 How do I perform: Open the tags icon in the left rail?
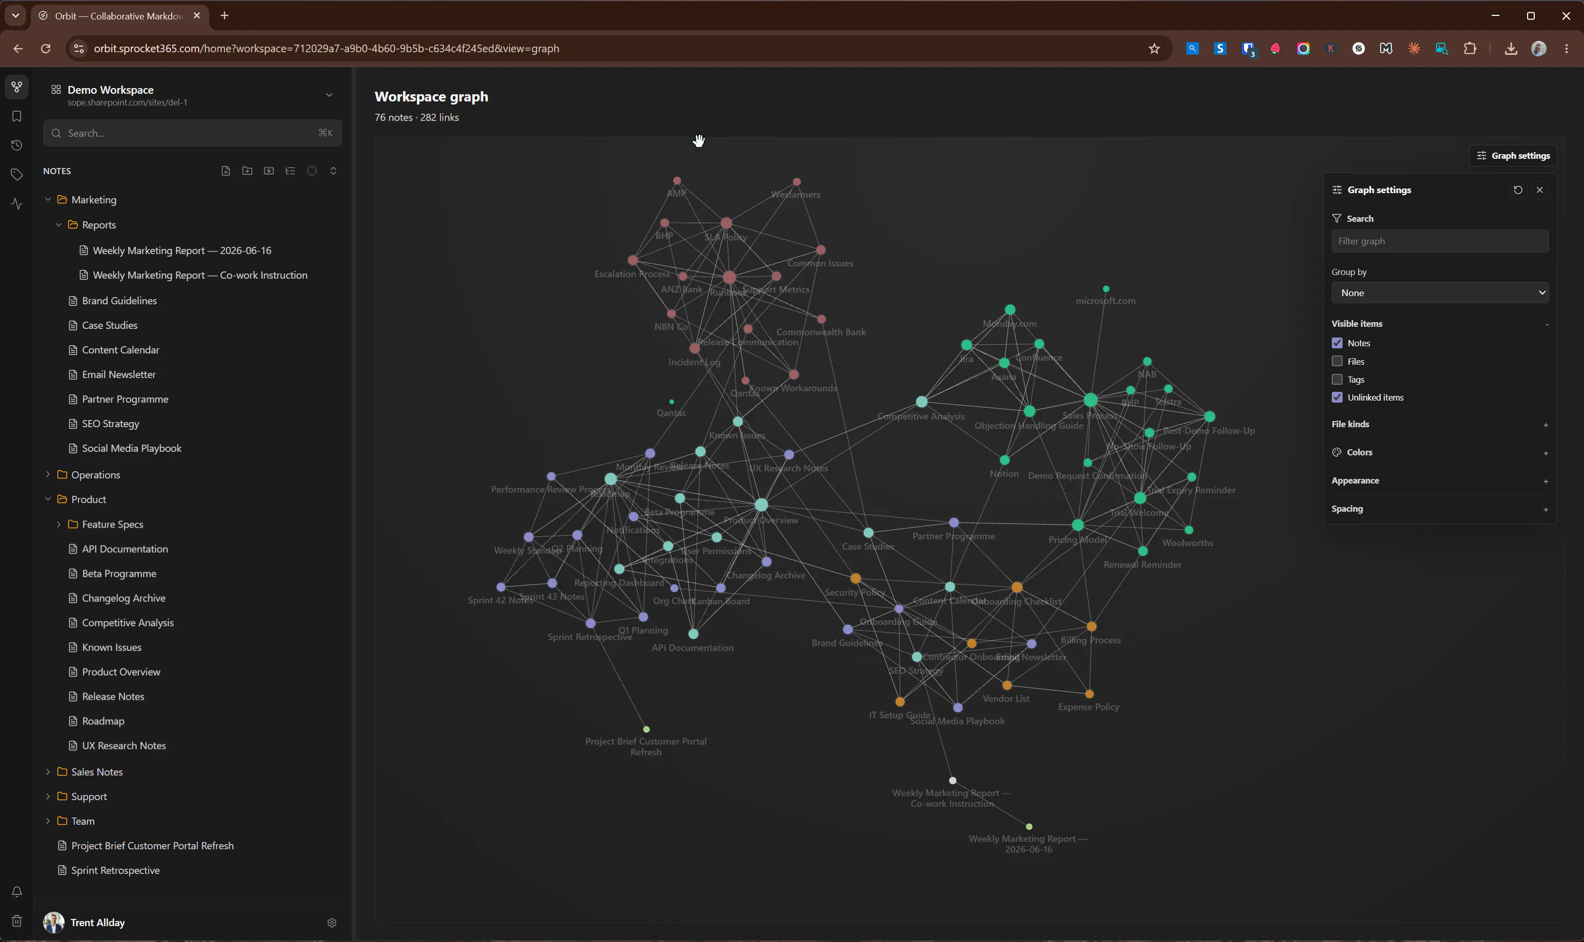[16, 175]
